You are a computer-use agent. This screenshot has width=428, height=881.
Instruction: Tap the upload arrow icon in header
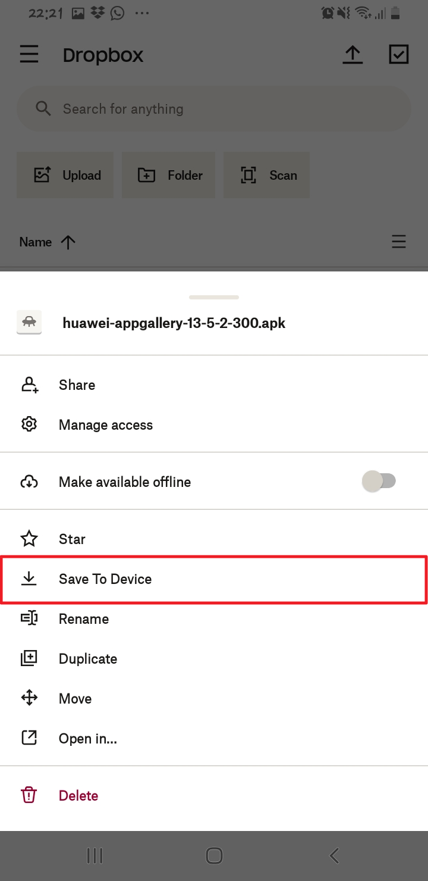pos(353,55)
